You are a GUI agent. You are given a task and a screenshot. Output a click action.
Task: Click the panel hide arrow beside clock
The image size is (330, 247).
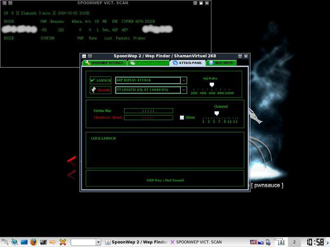[328, 242]
